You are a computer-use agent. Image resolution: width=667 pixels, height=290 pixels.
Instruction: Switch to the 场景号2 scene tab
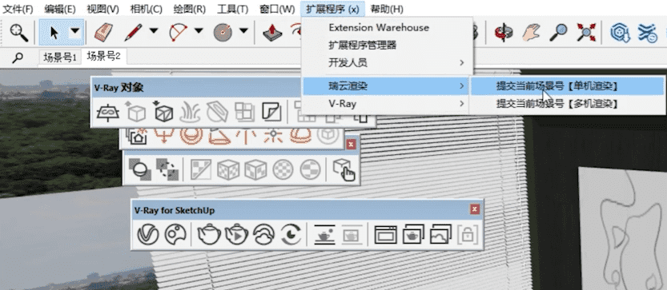coord(104,56)
